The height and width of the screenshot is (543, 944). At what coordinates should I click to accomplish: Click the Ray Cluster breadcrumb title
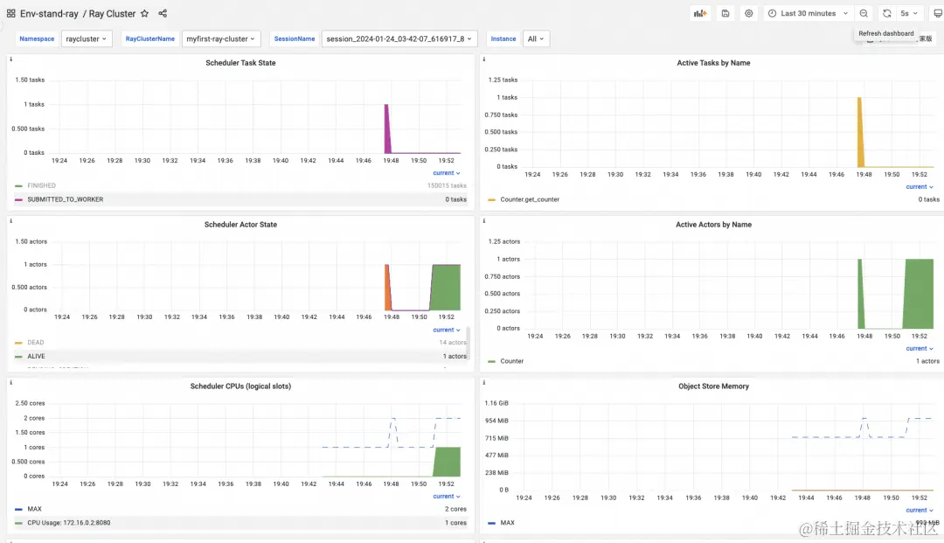coord(112,13)
